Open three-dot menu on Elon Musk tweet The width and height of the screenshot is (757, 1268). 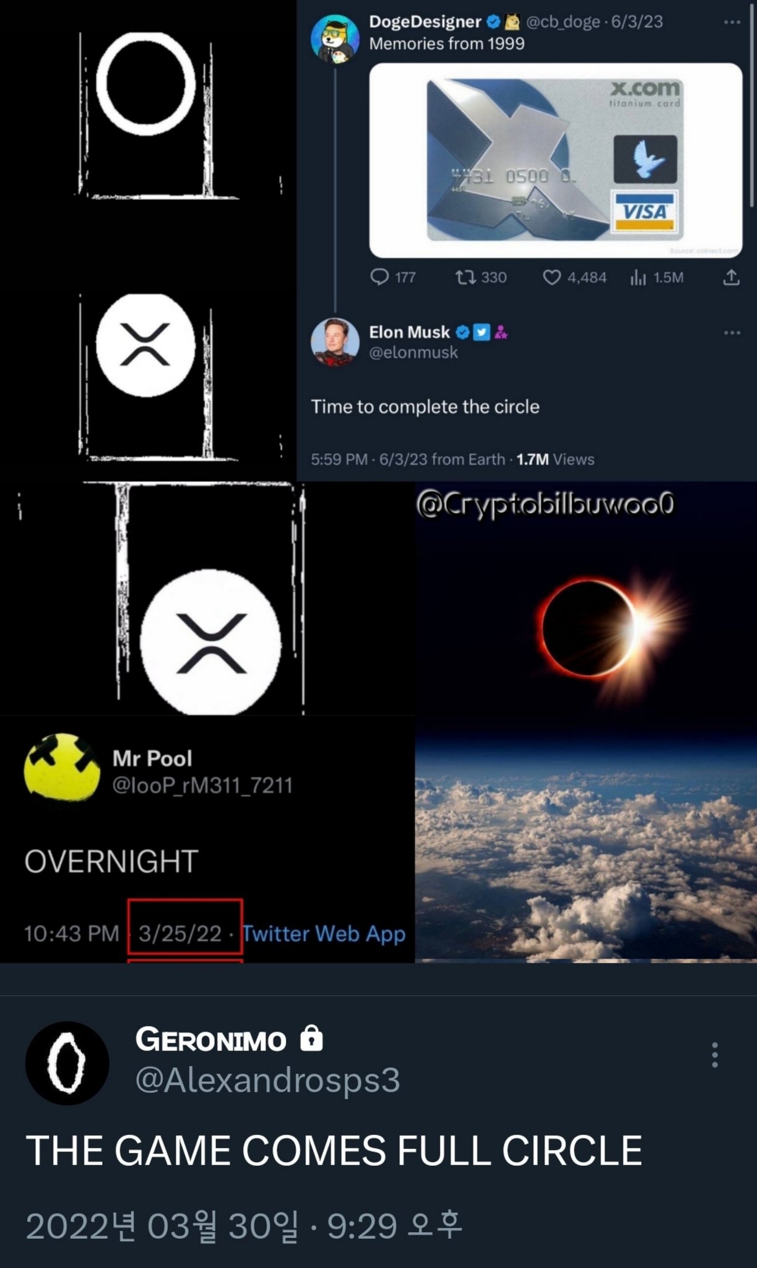tap(732, 333)
